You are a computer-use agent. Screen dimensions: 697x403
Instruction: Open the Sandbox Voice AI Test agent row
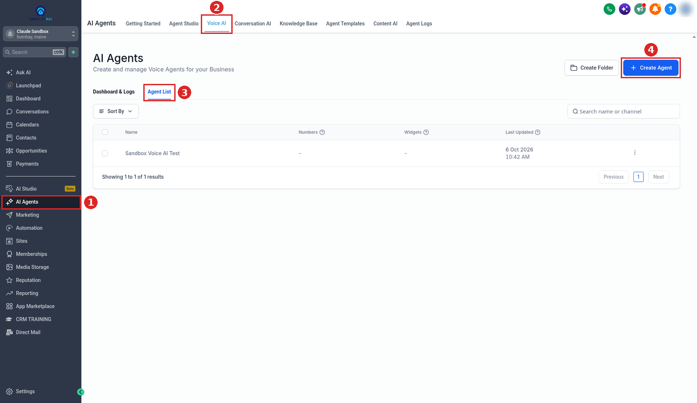[386, 153]
